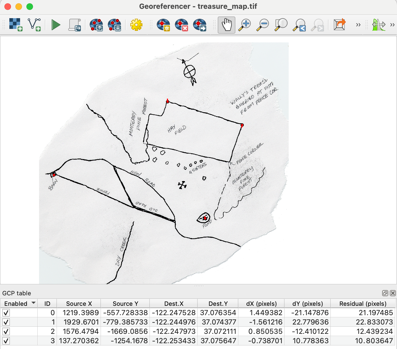Select the Delete Point tool

tap(181, 25)
